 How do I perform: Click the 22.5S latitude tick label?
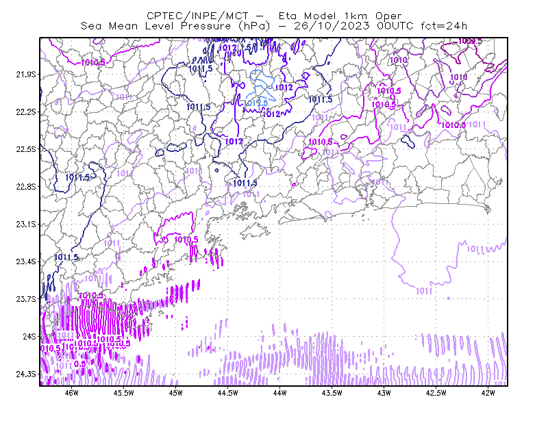pyautogui.click(x=26, y=149)
